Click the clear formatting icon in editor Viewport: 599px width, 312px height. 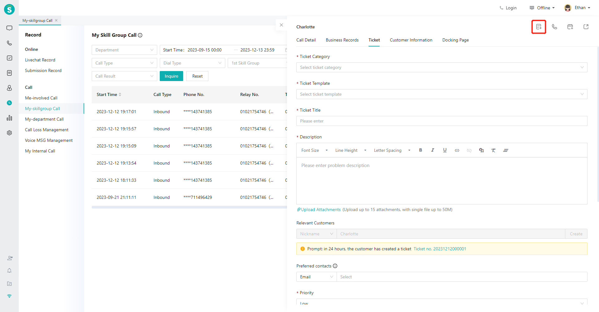click(494, 151)
